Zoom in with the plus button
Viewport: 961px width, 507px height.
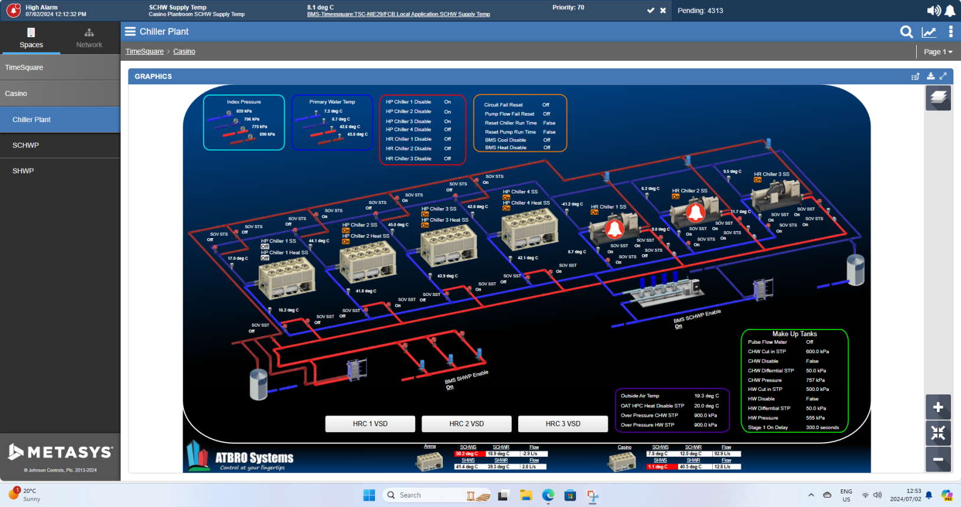click(938, 407)
